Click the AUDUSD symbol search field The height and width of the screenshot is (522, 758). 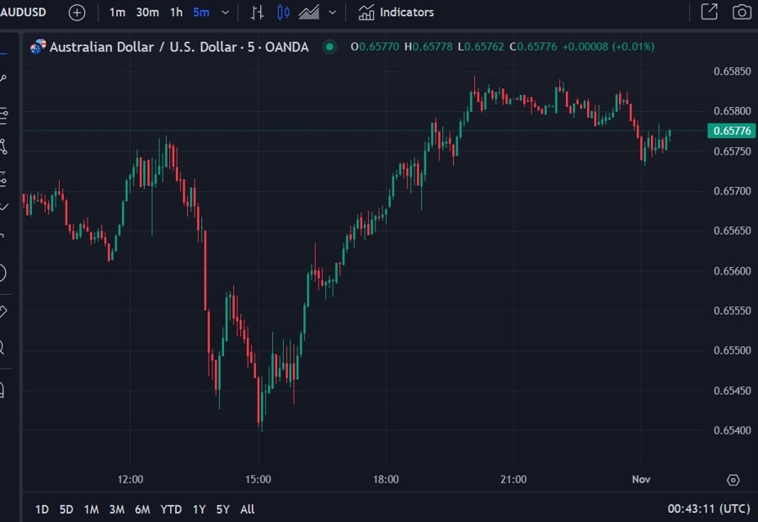coord(24,12)
